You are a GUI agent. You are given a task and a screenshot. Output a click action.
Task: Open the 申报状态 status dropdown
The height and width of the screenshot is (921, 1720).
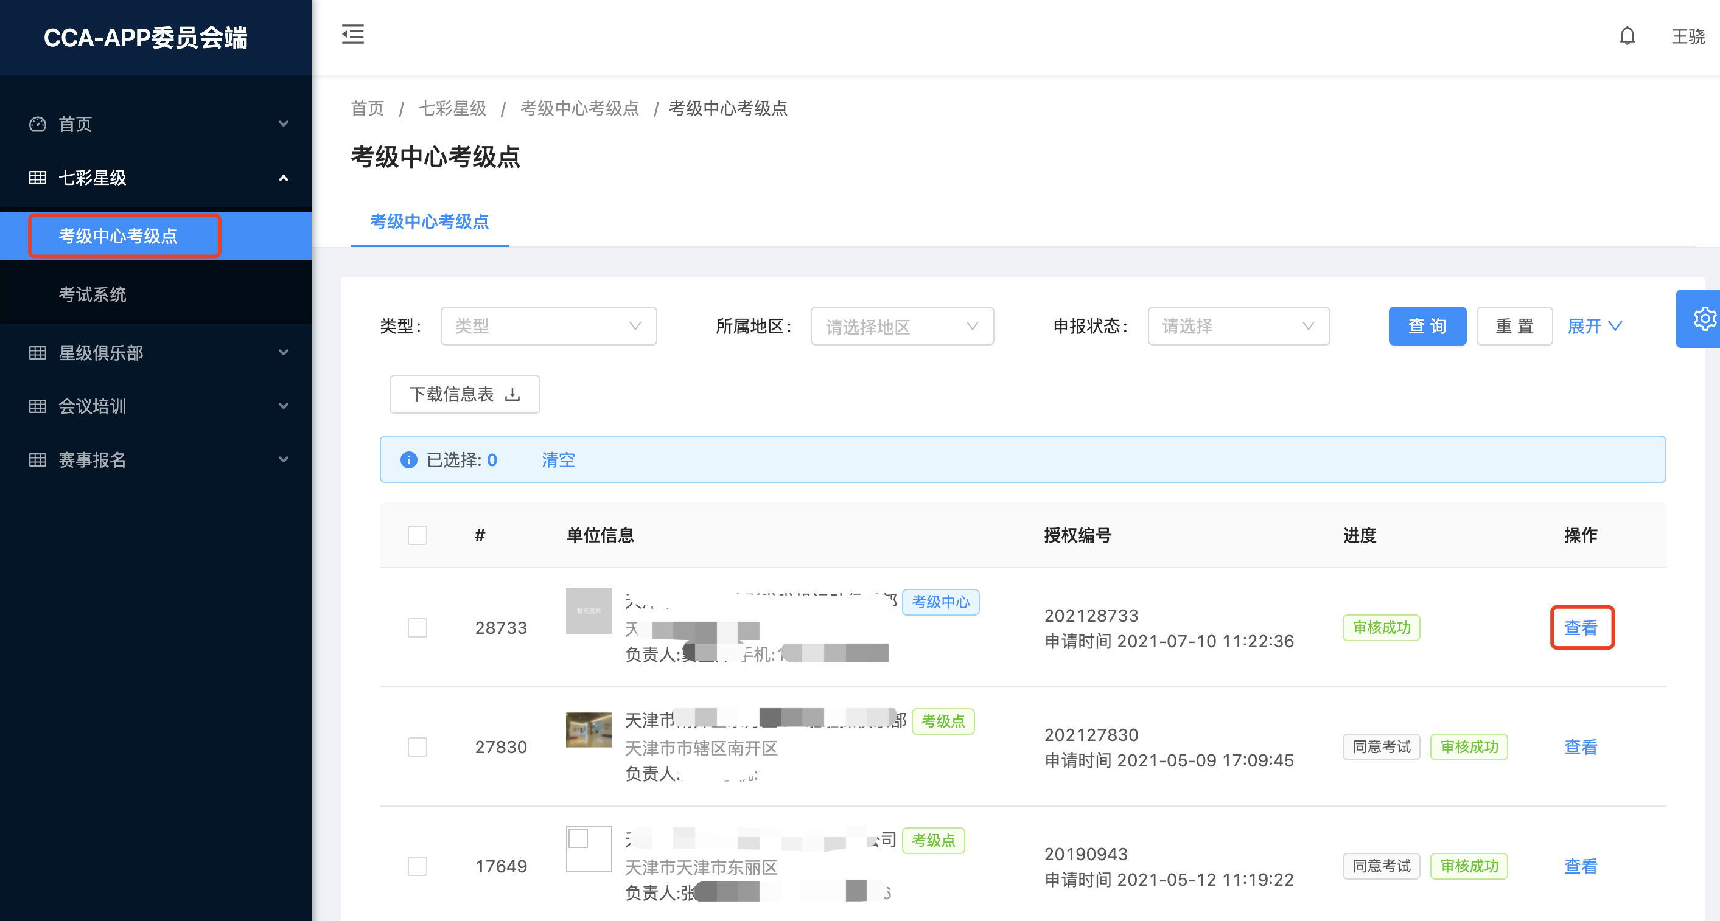[x=1239, y=326]
